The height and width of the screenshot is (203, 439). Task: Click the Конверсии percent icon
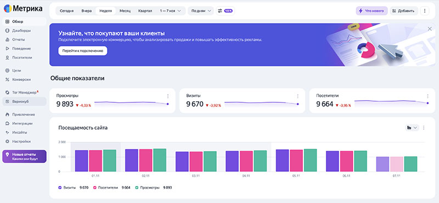pyautogui.click(x=7, y=79)
